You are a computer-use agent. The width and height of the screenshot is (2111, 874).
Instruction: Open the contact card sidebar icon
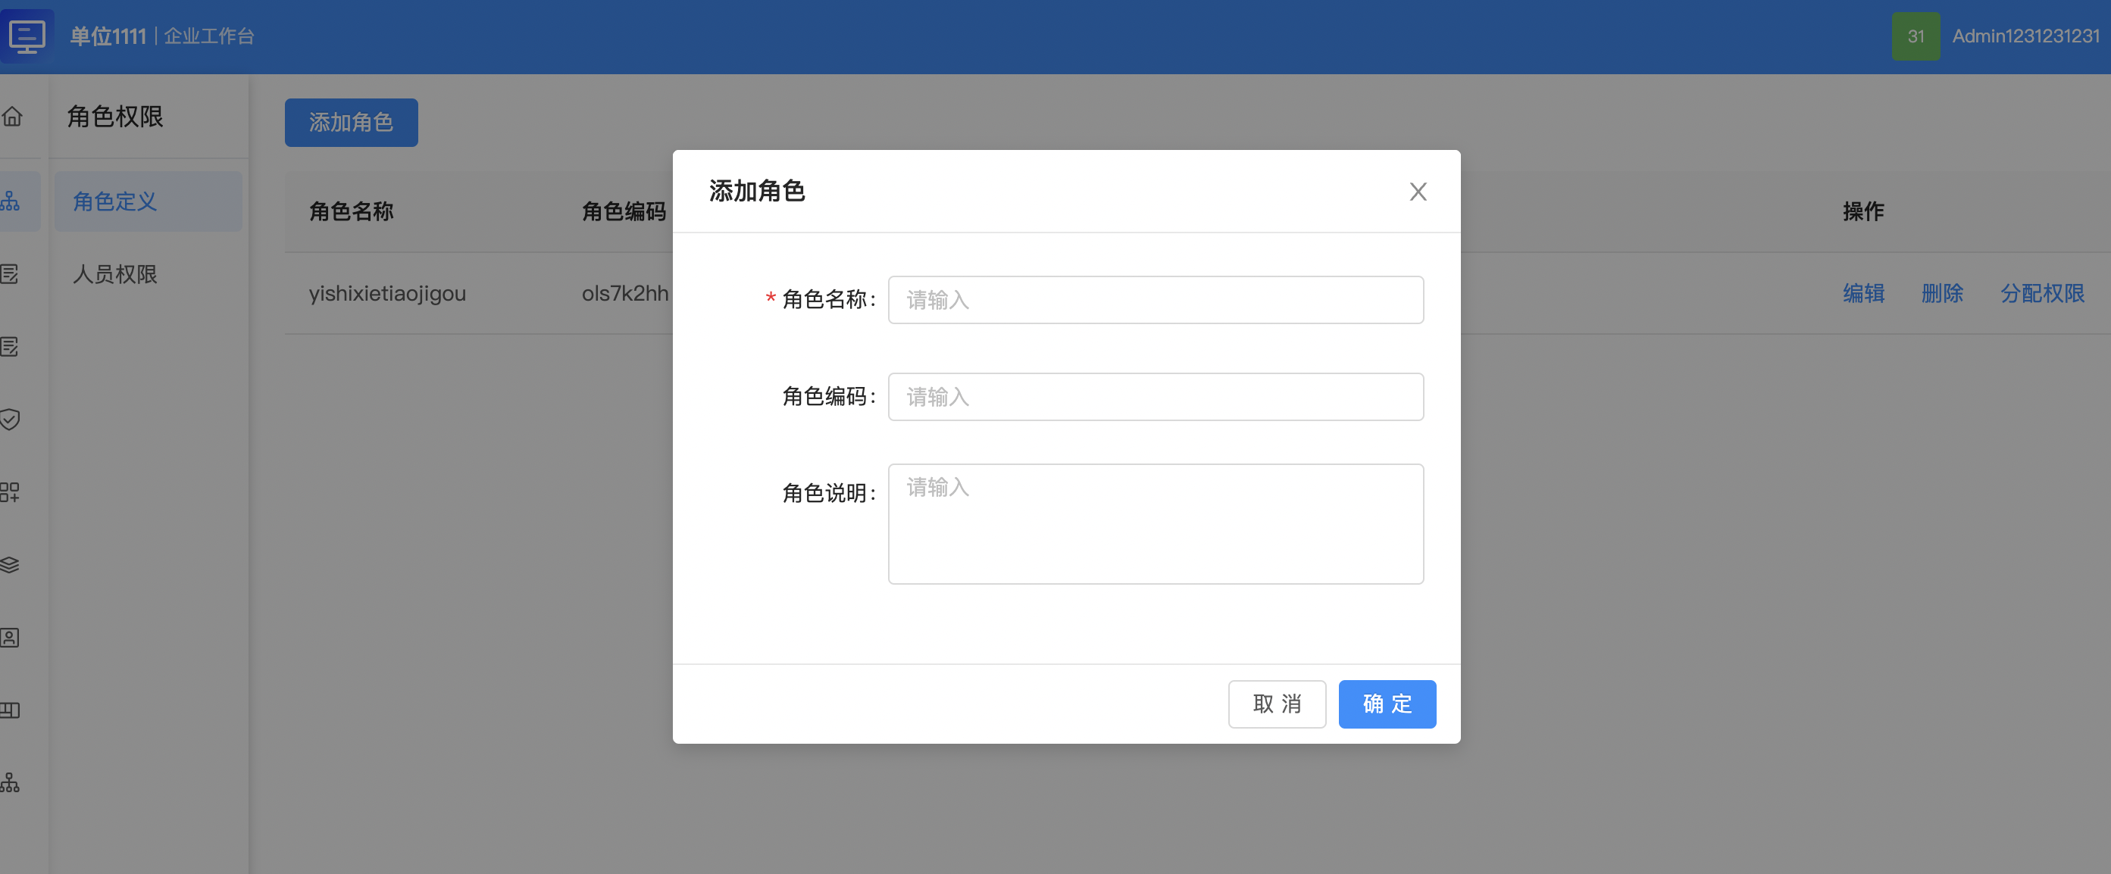(10, 637)
